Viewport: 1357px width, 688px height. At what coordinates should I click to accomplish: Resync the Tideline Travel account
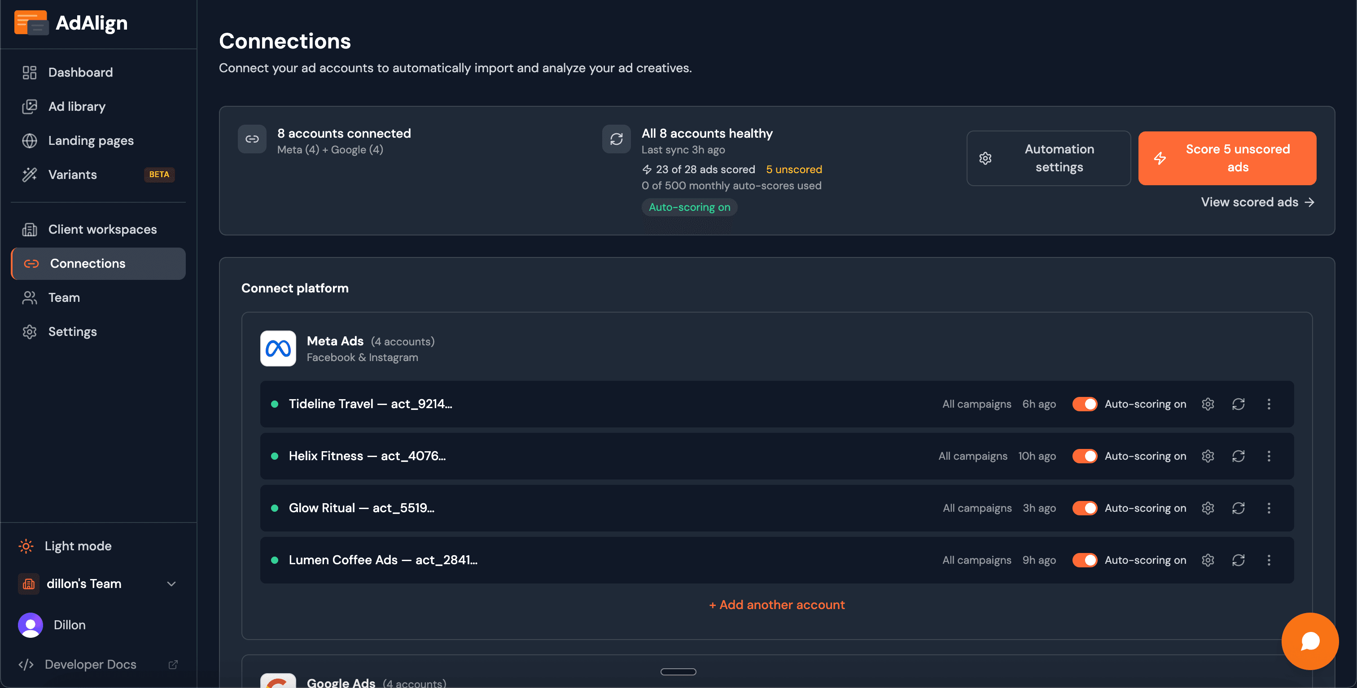point(1238,404)
